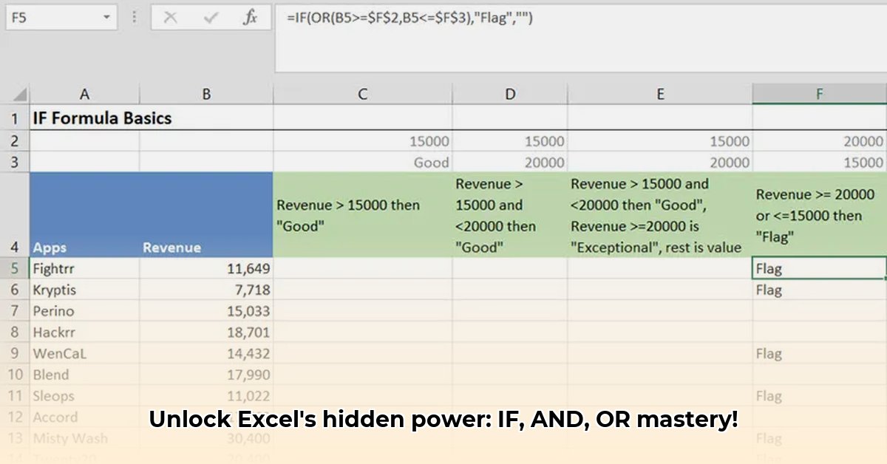Select revenue value 11,649
The width and height of the screenshot is (887, 464).
pos(206,268)
